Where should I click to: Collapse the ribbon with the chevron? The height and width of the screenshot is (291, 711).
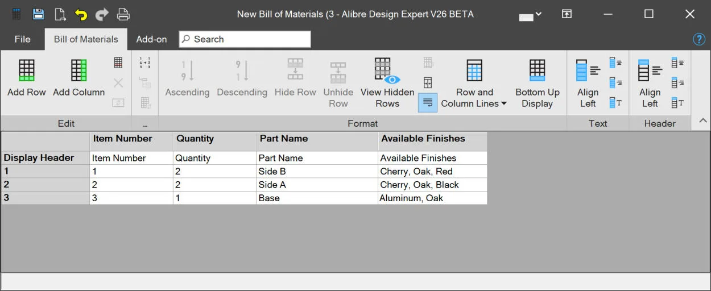click(703, 121)
